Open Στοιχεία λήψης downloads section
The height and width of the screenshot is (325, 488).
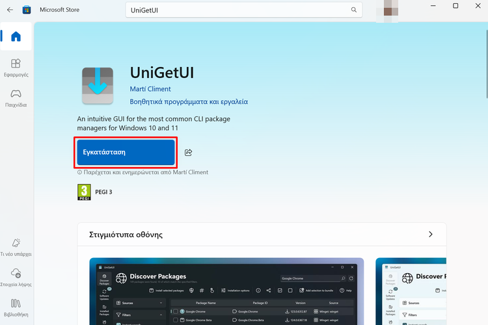[16, 278]
